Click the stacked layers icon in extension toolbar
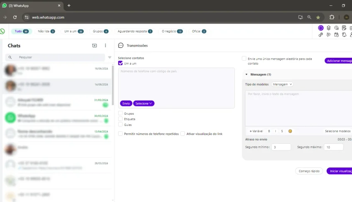This screenshot has width=352, height=202. 328,28
